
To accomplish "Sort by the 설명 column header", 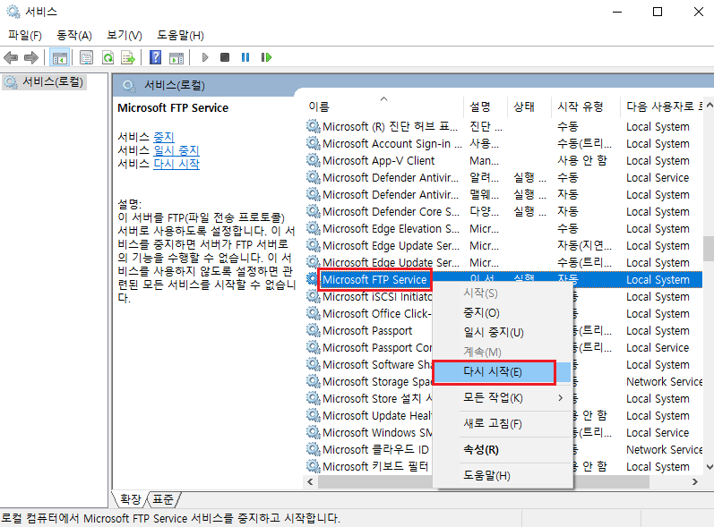I will point(485,106).
